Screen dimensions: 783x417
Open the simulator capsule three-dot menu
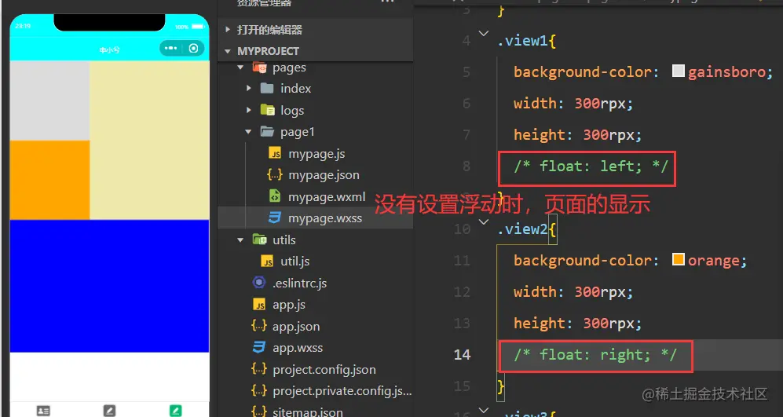[170, 49]
